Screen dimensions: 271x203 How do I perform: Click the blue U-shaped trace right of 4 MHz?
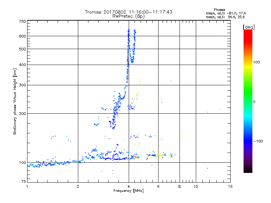click(133, 47)
